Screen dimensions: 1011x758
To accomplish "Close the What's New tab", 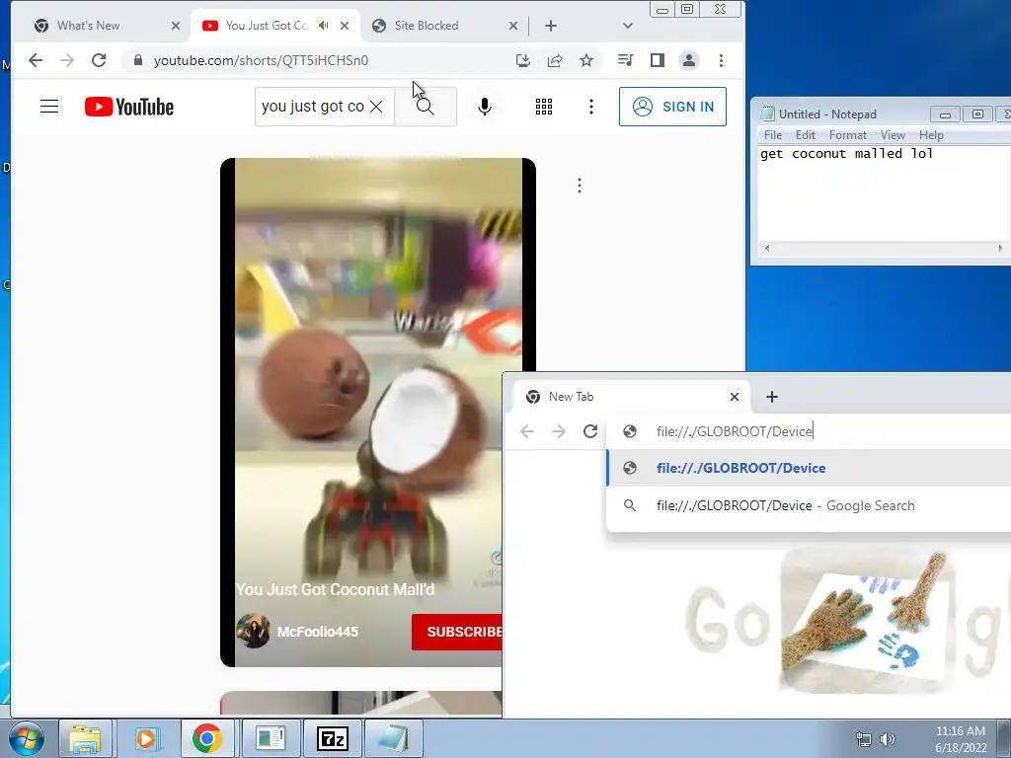I will pos(176,26).
